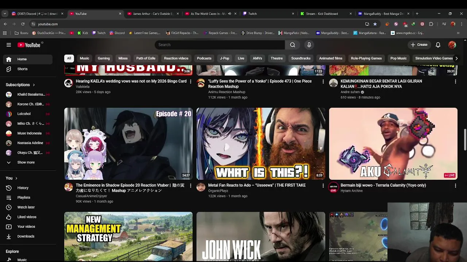Open Liked videos in sidebar

pos(28,217)
